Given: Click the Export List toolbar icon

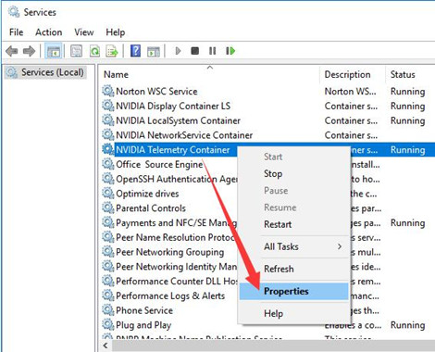Looking at the screenshot, I should (x=112, y=51).
